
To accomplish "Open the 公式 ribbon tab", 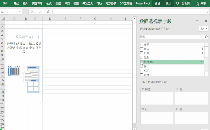I will tap(49, 3).
